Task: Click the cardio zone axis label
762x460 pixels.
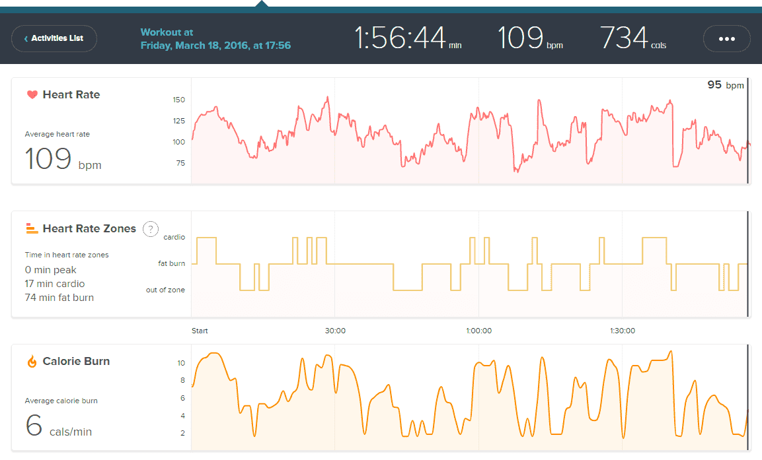Action: (174, 237)
